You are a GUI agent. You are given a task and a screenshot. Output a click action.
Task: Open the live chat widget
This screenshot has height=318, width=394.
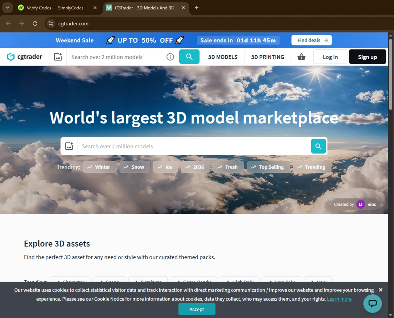(372, 303)
